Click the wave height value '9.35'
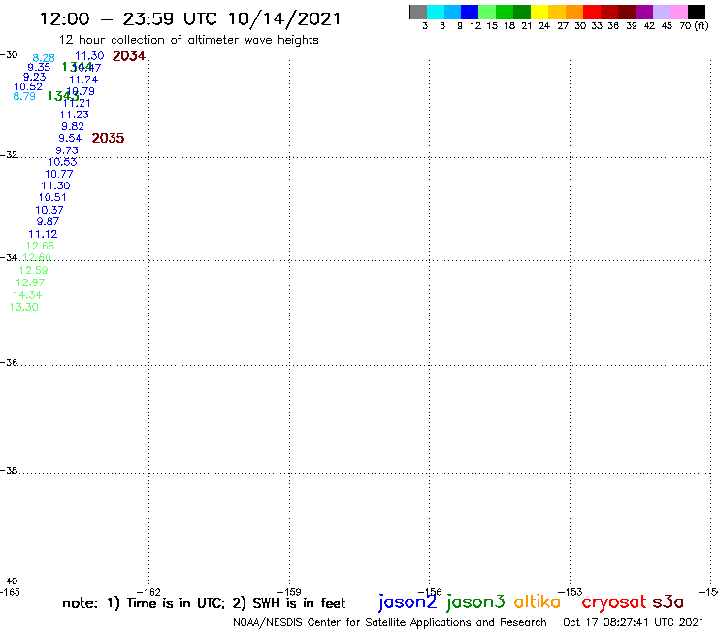The height and width of the screenshot is (631, 718). tap(39, 67)
